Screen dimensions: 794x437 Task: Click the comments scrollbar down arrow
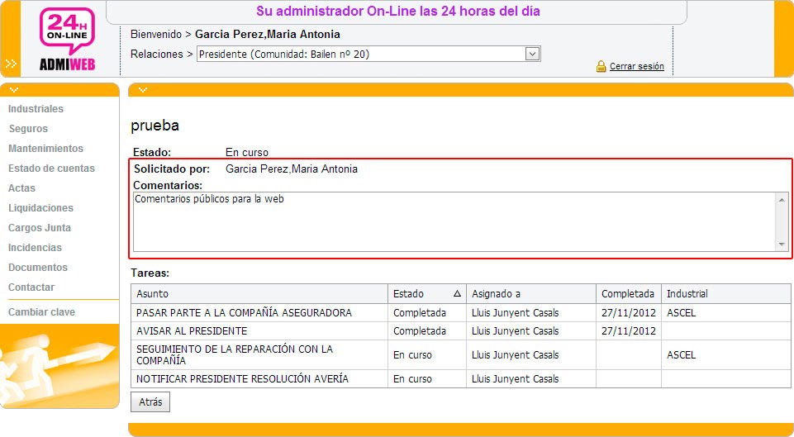(x=782, y=245)
